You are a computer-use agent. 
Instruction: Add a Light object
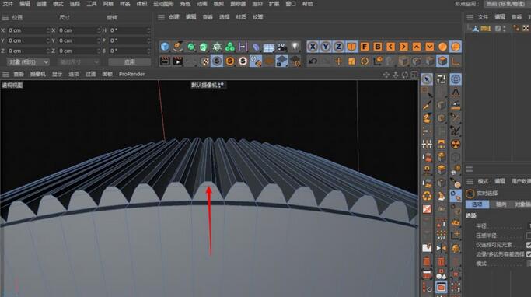295,47
